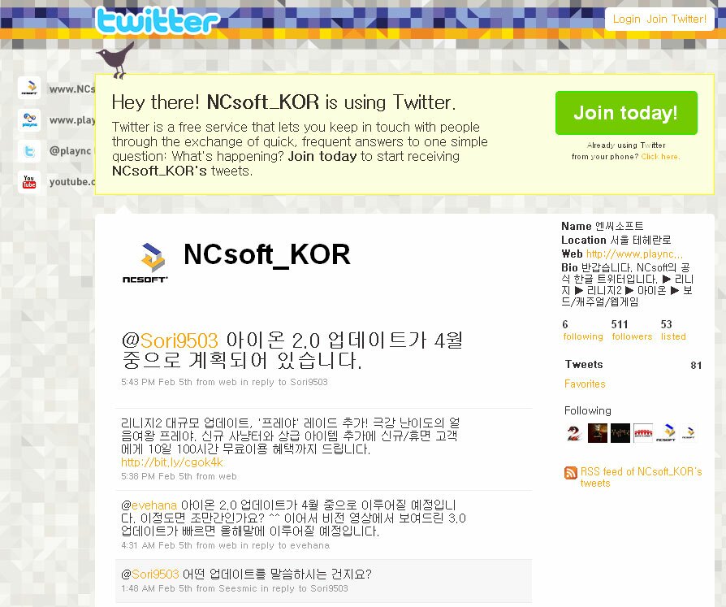Open the fourth following avatar thumbnail
The height and width of the screenshot is (607, 726).
pos(643,433)
